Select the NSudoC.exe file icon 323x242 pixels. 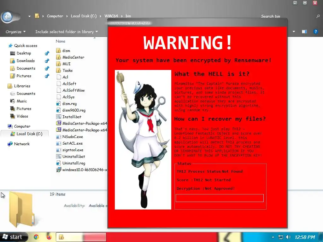tap(58, 137)
